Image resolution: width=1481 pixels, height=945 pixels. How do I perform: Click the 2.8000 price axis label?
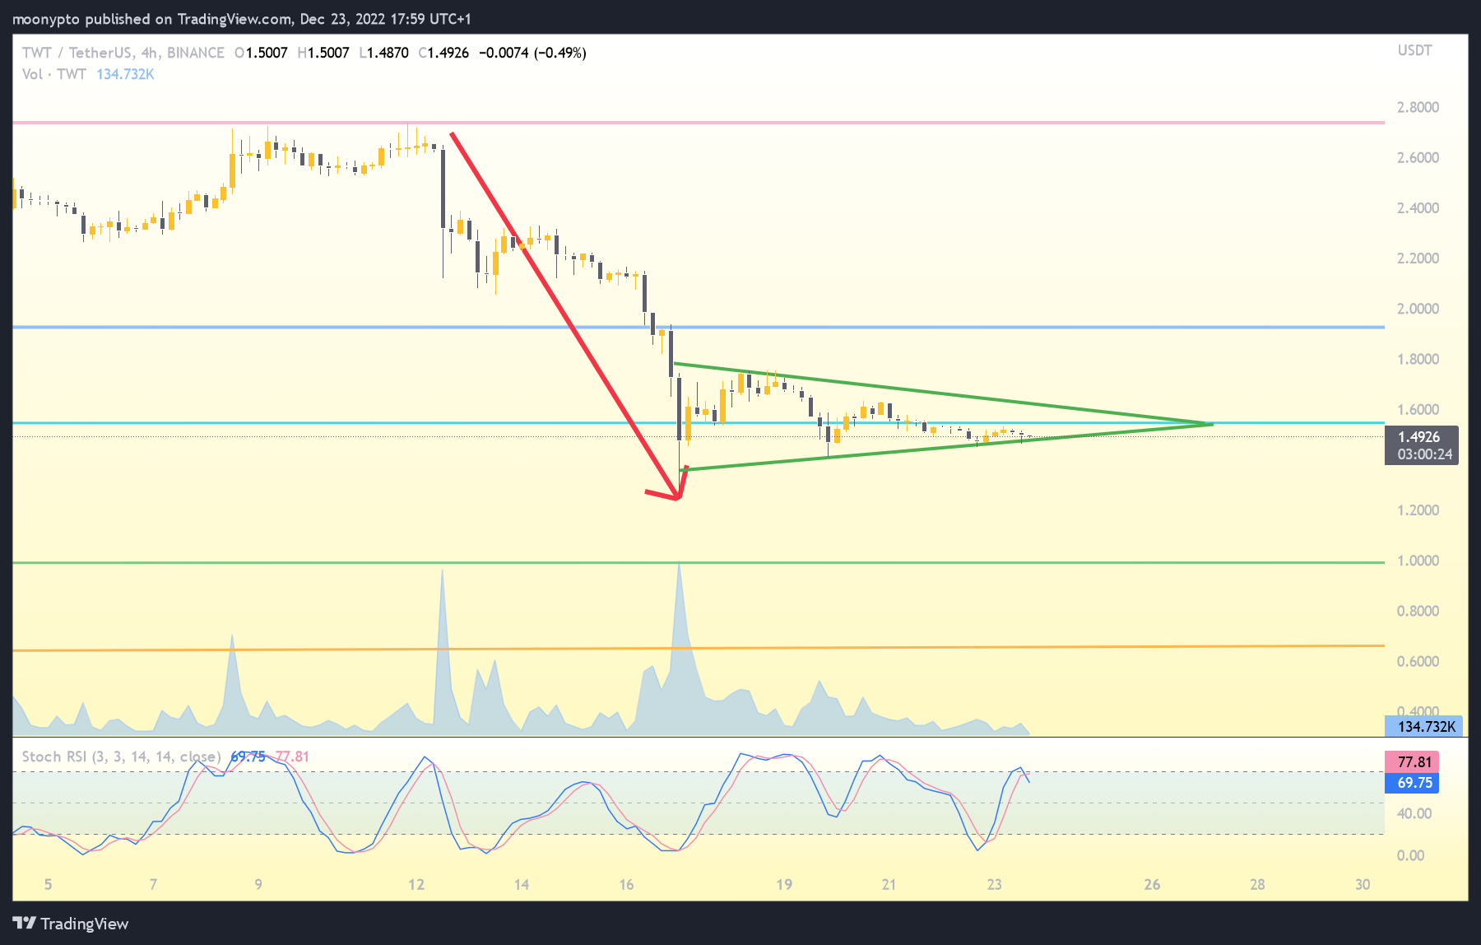click(x=1418, y=107)
